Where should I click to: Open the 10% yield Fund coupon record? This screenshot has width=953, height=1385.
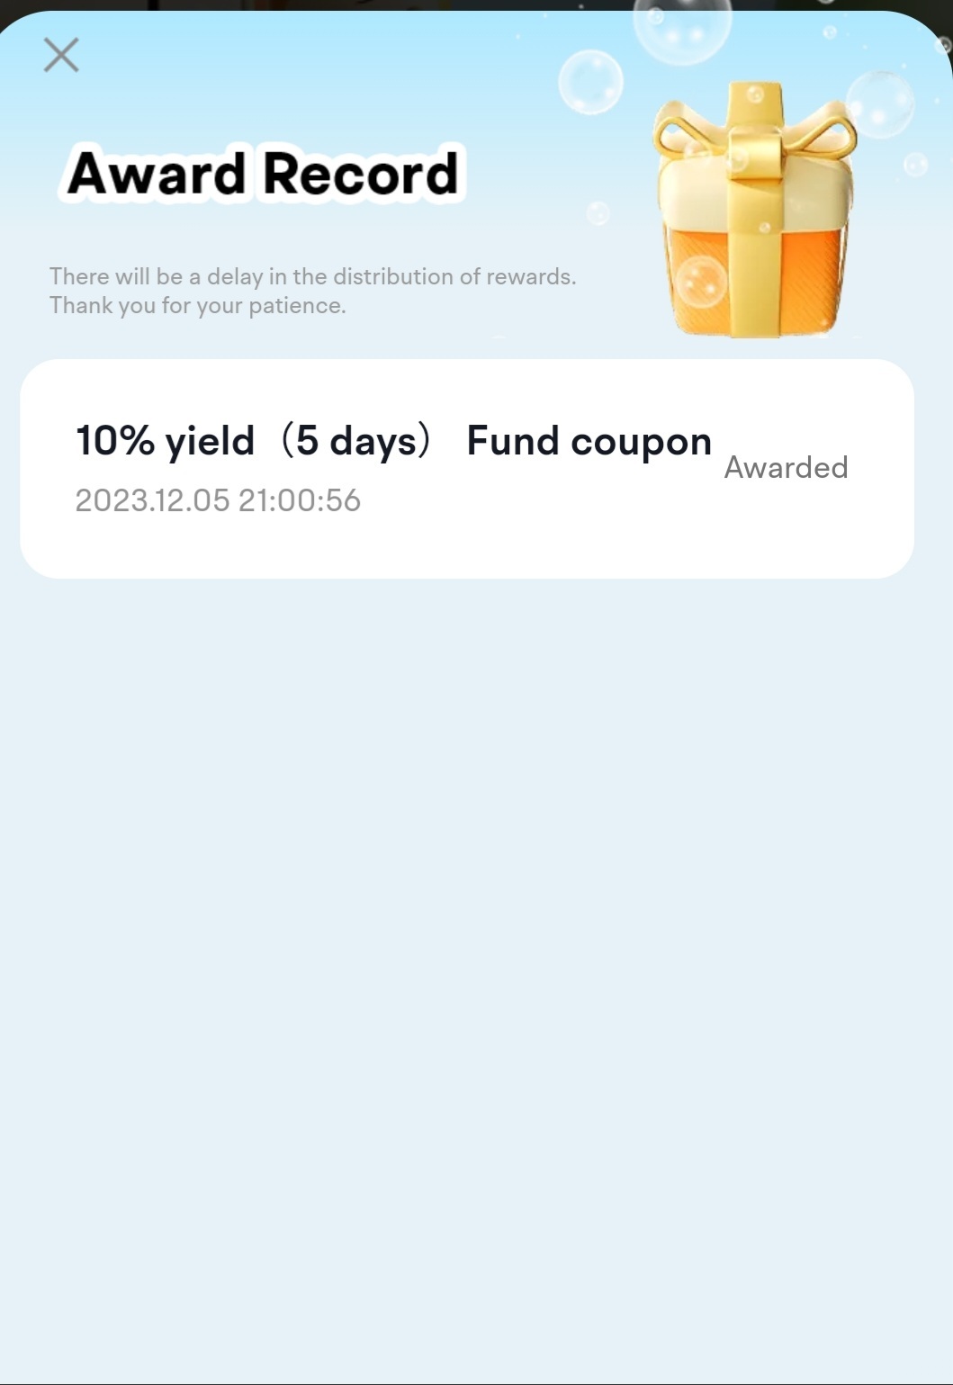tap(467, 469)
